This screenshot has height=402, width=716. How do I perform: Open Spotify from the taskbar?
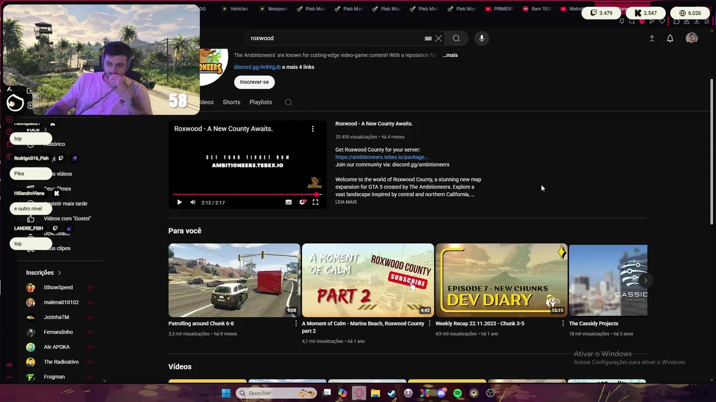point(458,393)
